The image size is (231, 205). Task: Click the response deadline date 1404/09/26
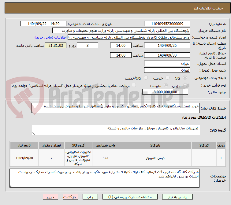point(167,45)
